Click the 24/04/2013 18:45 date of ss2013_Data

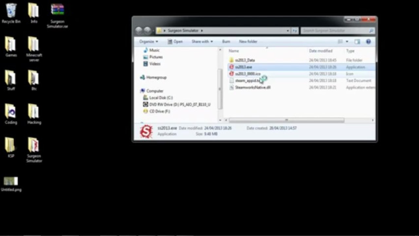323,60
